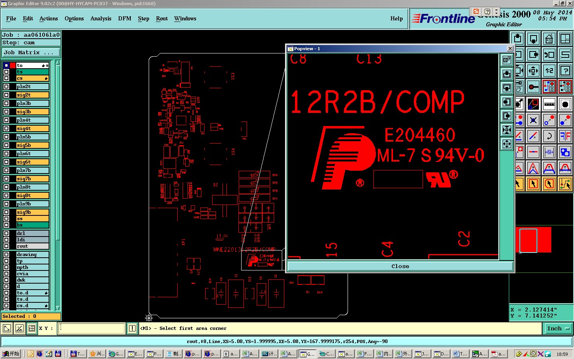Click the four-arrow zoom out icon in main toolbar

[x=533, y=71]
